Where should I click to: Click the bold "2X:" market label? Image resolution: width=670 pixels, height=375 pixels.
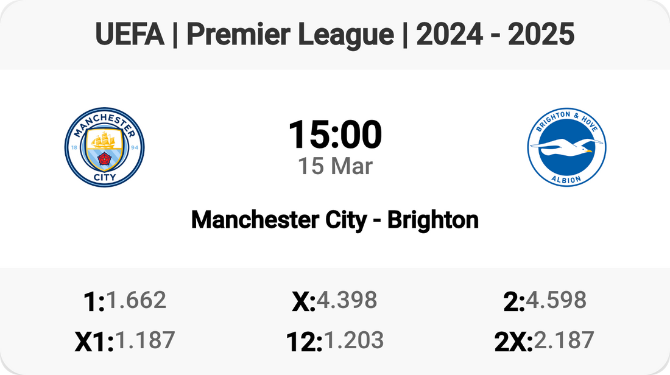pos(513,342)
